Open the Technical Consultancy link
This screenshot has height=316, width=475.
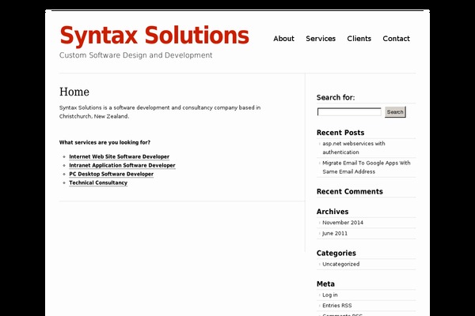[x=98, y=182]
